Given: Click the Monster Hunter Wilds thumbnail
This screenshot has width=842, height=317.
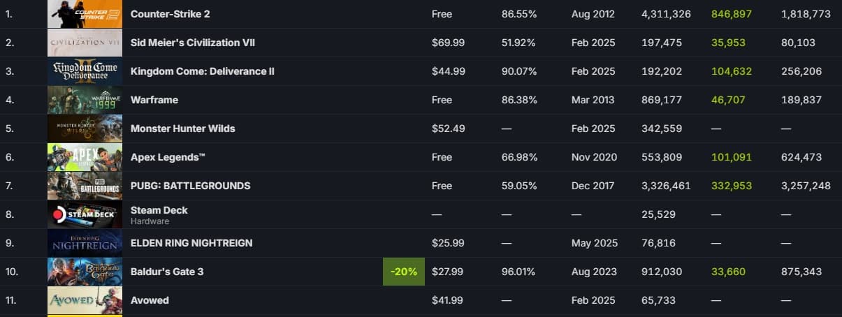Looking at the screenshot, I should pos(85,128).
